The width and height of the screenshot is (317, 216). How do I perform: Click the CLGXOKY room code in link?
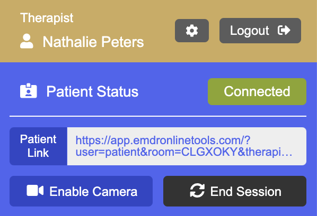click(x=209, y=152)
